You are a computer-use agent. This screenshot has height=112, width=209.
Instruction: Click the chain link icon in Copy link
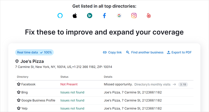(105, 52)
